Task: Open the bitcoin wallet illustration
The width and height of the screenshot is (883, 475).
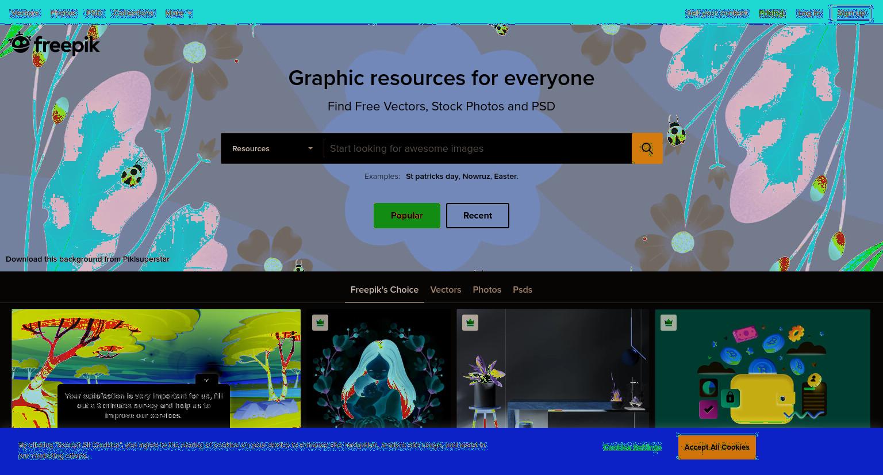Action: click(x=763, y=369)
